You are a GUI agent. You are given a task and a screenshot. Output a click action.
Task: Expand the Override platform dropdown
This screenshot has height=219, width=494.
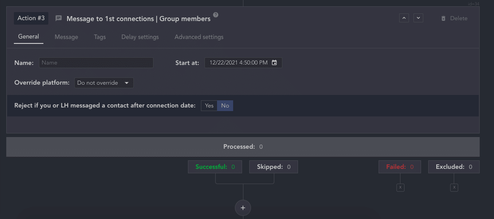(x=103, y=83)
